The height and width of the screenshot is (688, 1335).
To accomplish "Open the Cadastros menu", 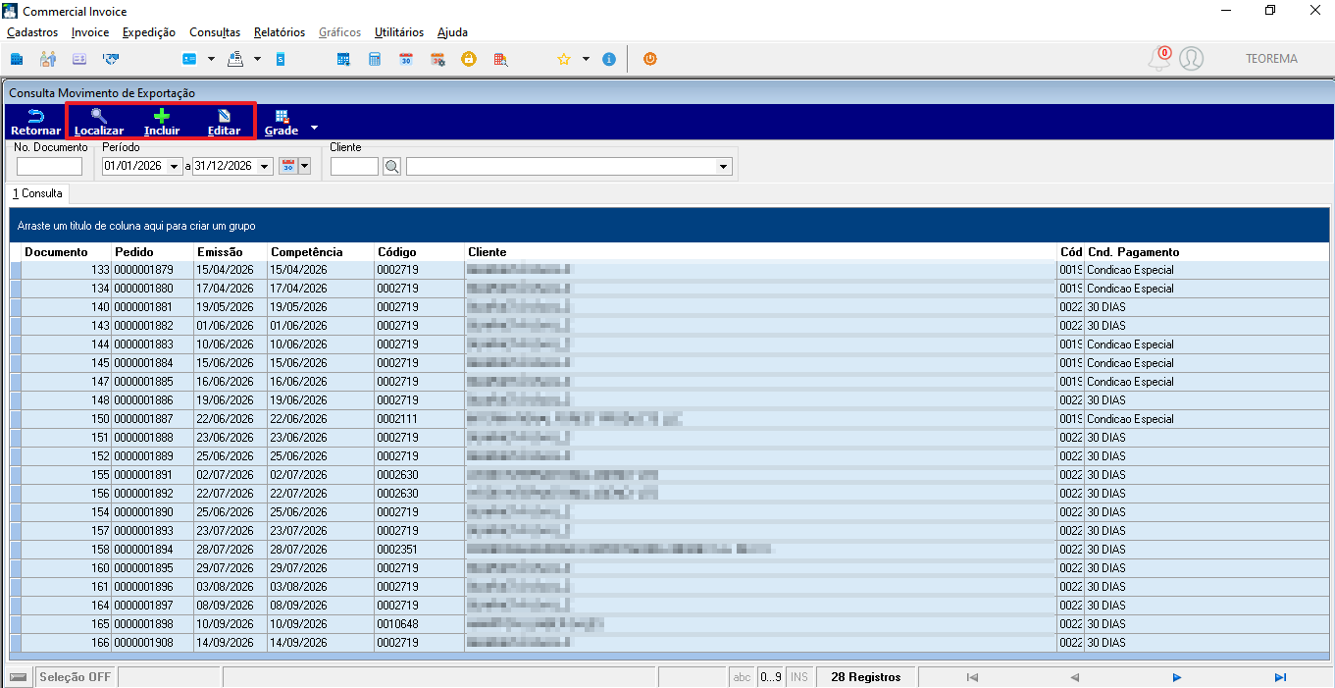I will pos(32,32).
